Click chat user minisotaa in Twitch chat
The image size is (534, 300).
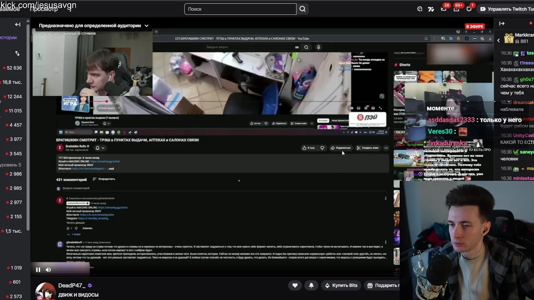coord(523,178)
